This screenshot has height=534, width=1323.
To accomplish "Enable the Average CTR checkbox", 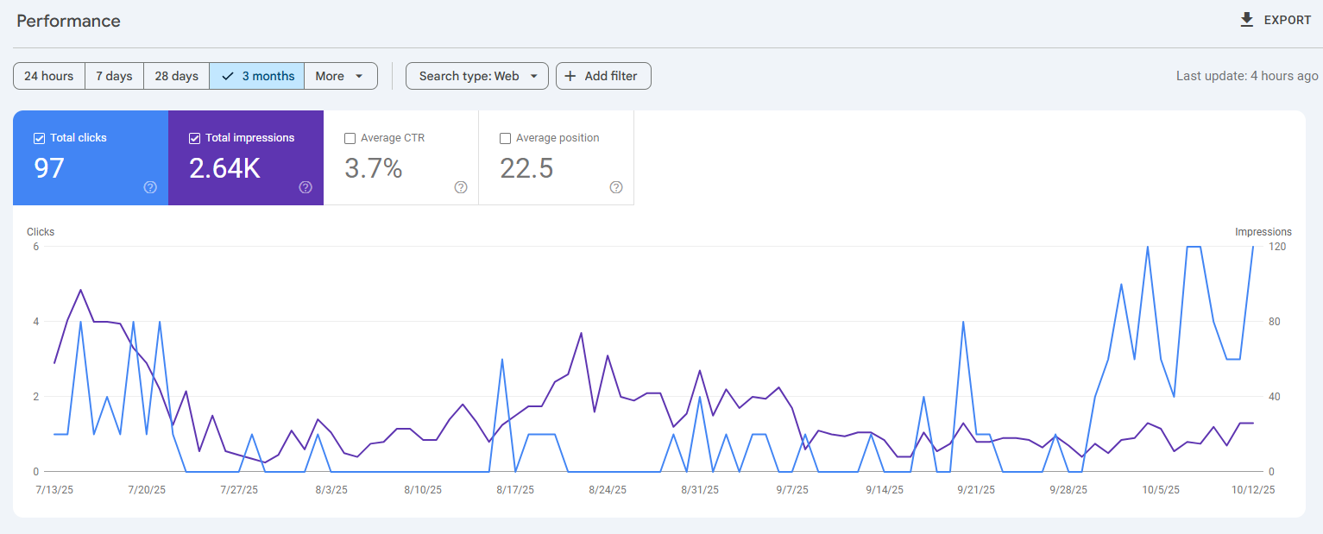I will 350,138.
